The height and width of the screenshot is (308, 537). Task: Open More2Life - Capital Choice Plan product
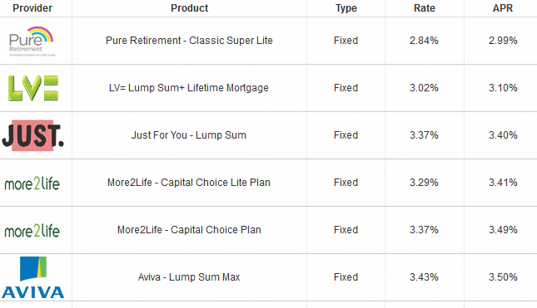point(189,230)
